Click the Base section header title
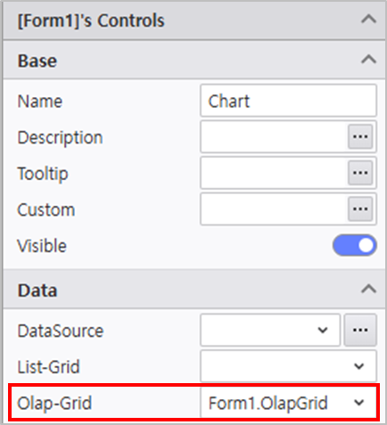This screenshot has height=425, width=387. pyautogui.click(x=37, y=61)
